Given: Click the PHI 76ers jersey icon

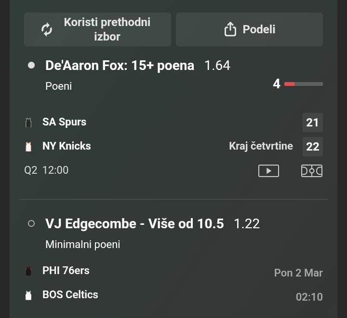Looking at the screenshot, I should [x=28, y=271].
